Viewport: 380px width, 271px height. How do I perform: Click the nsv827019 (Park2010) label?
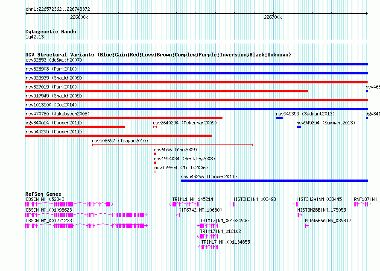click(51, 87)
